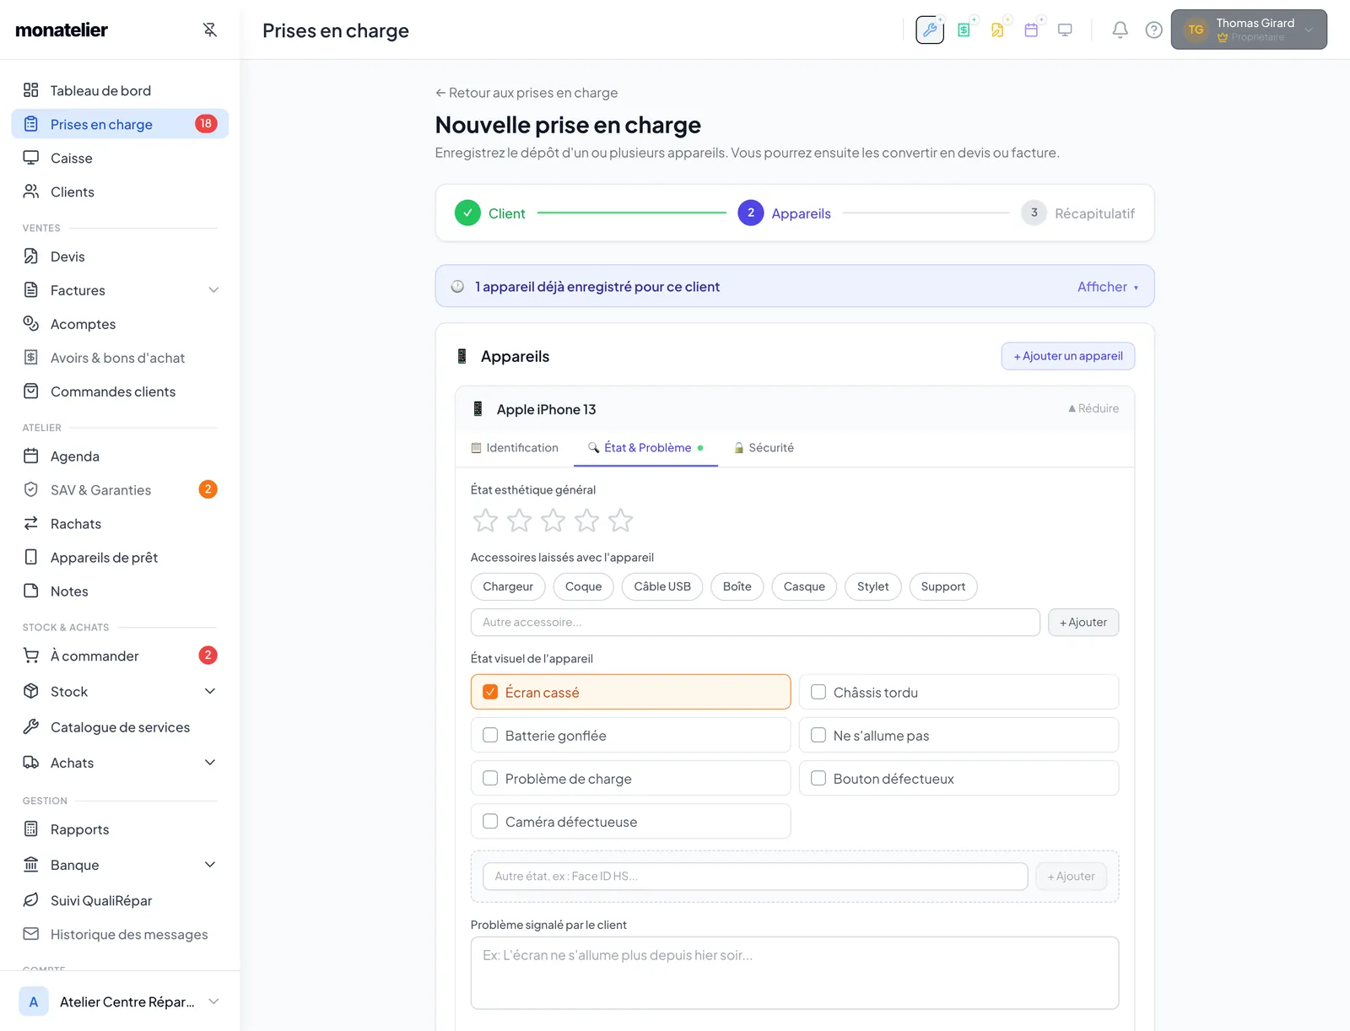The image size is (1350, 1031).
Task: Open the Identification tab
Action: pos(515,448)
